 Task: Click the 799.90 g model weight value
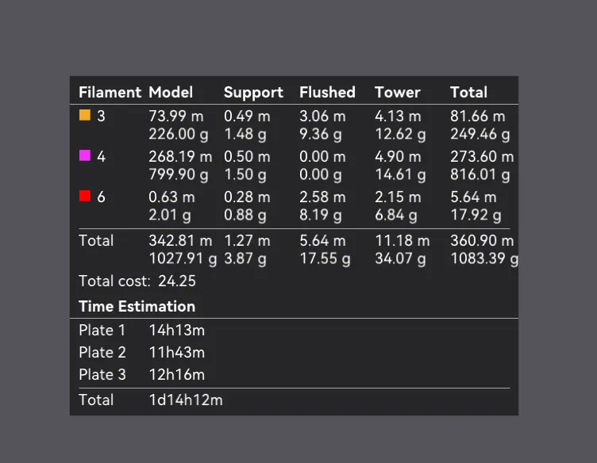(179, 174)
